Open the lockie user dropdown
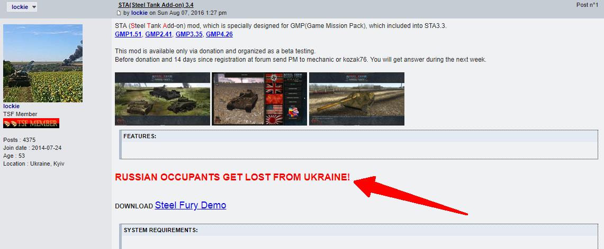The height and width of the screenshot is (249, 604). click(x=22, y=7)
